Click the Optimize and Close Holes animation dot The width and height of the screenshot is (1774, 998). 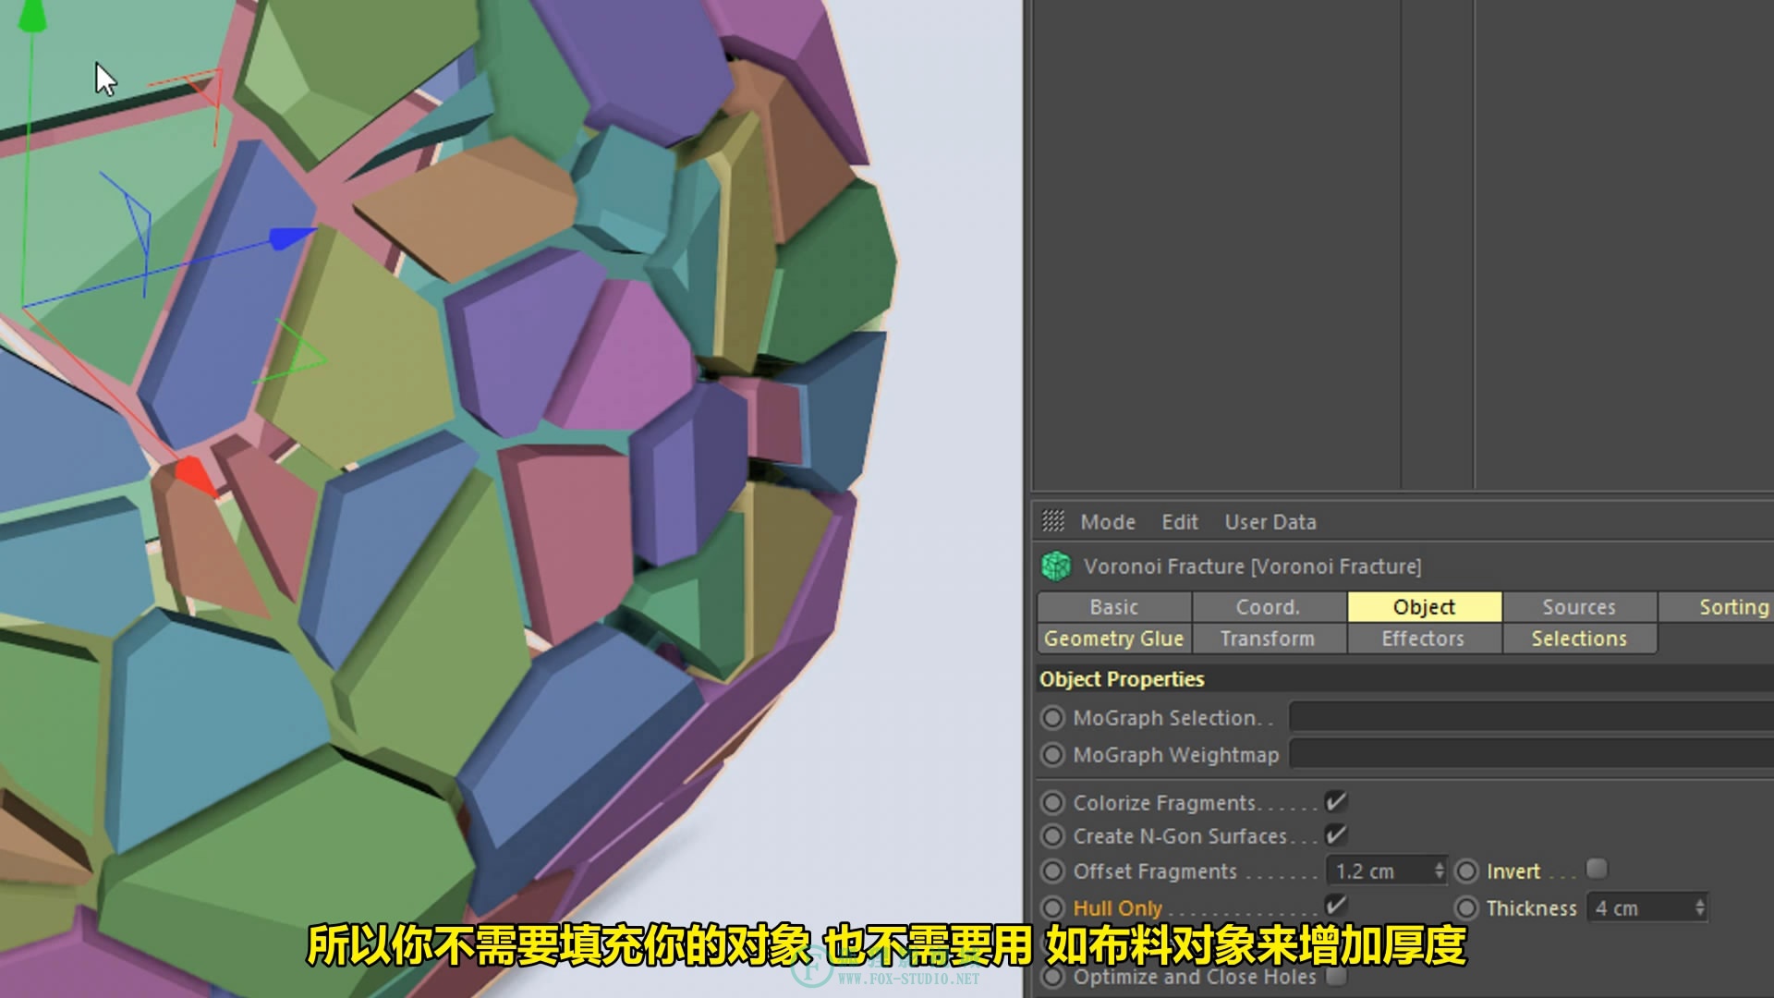pyautogui.click(x=1052, y=977)
